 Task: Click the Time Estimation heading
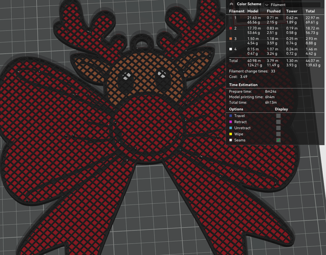point(243,85)
